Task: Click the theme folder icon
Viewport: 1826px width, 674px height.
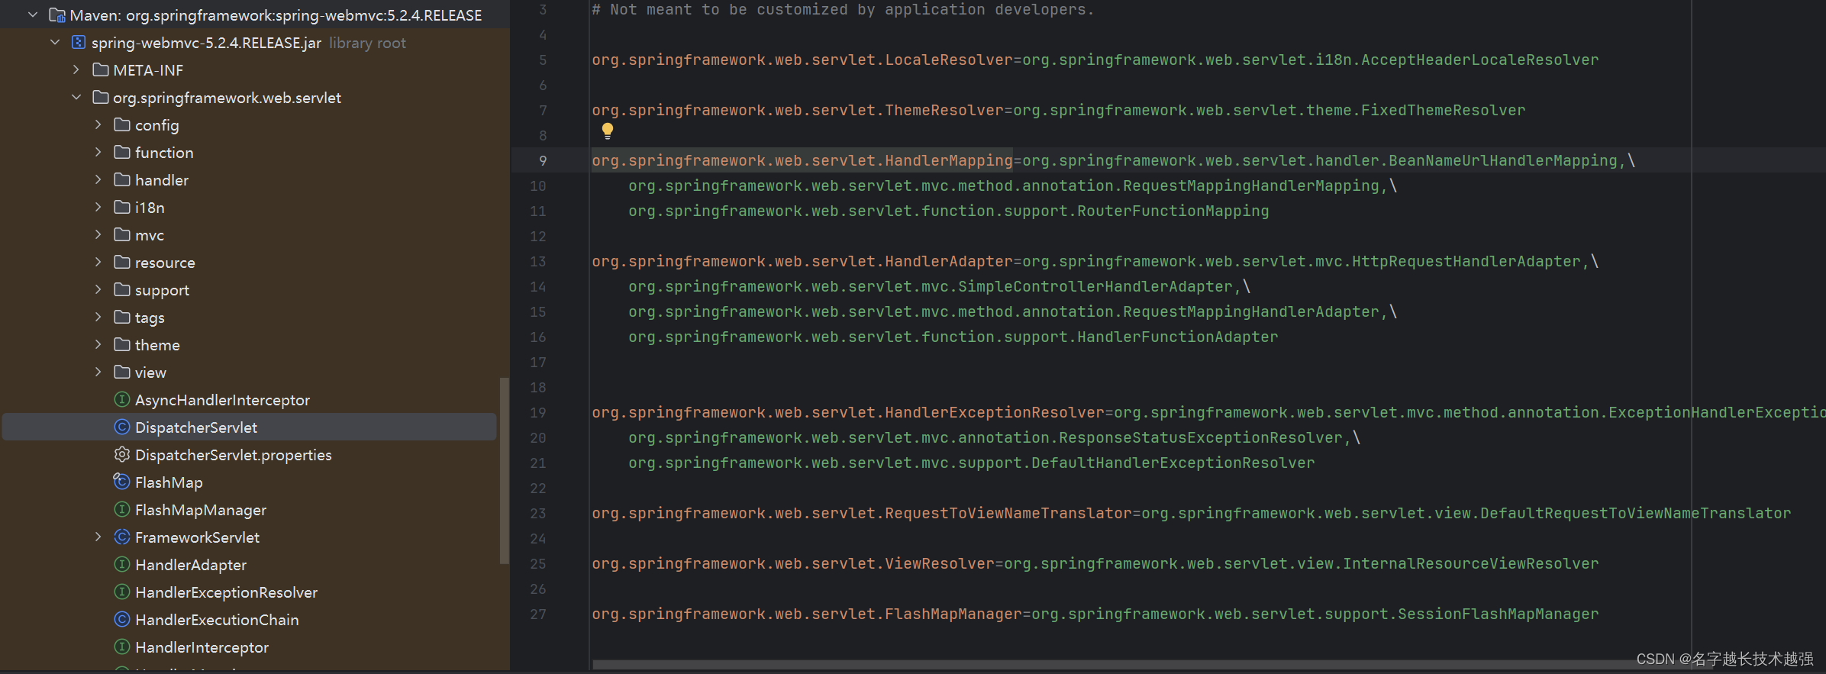Action: pos(122,345)
